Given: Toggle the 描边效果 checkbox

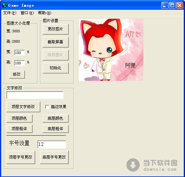Looking at the screenshot, I should coord(47,107).
